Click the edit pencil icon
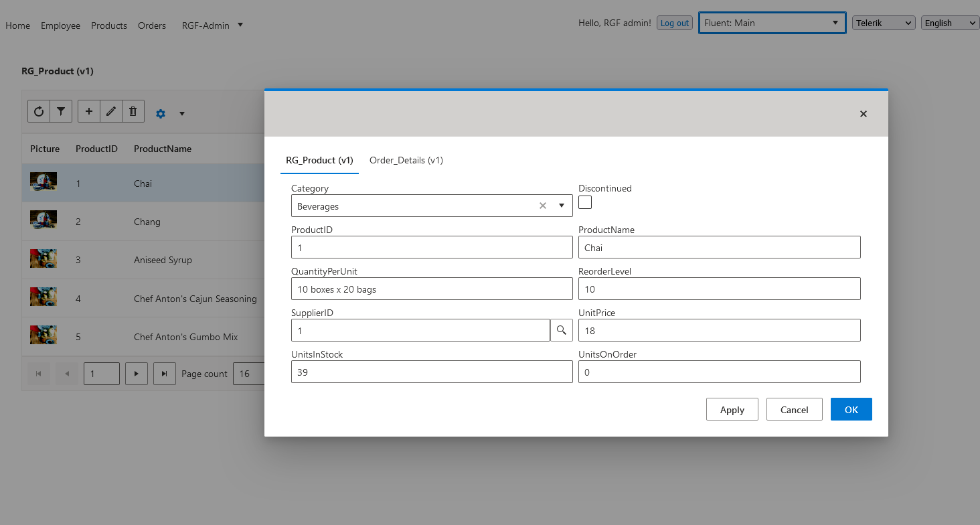Image resolution: width=980 pixels, height=525 pixels. pyautogui.click(x=111, y=111)
